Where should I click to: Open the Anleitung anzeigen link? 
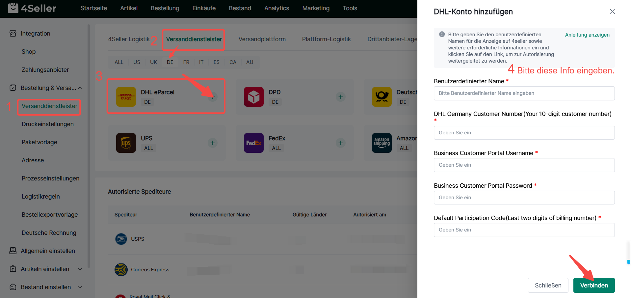coord(587,35)
